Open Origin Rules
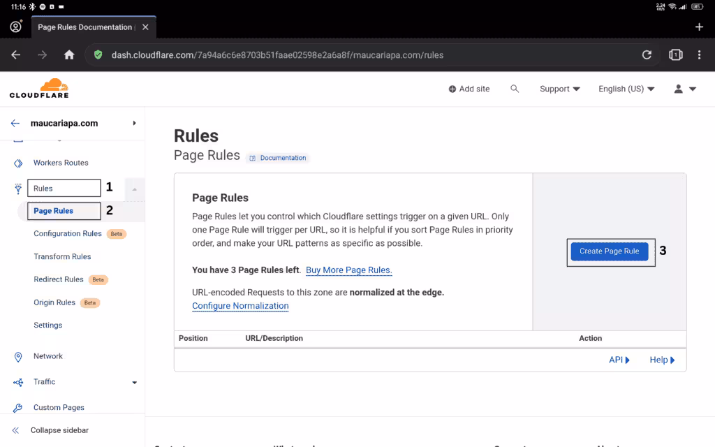 (54, 302)
